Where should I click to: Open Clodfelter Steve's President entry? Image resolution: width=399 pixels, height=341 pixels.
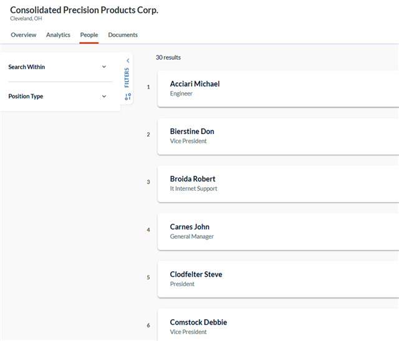(196, 274)
